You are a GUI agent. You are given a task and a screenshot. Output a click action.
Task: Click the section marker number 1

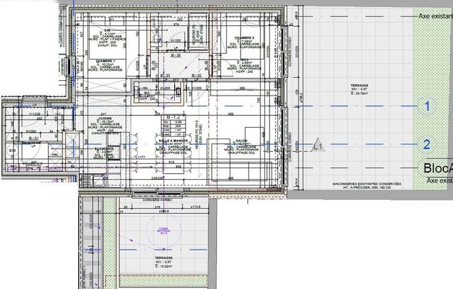(425, 106)
